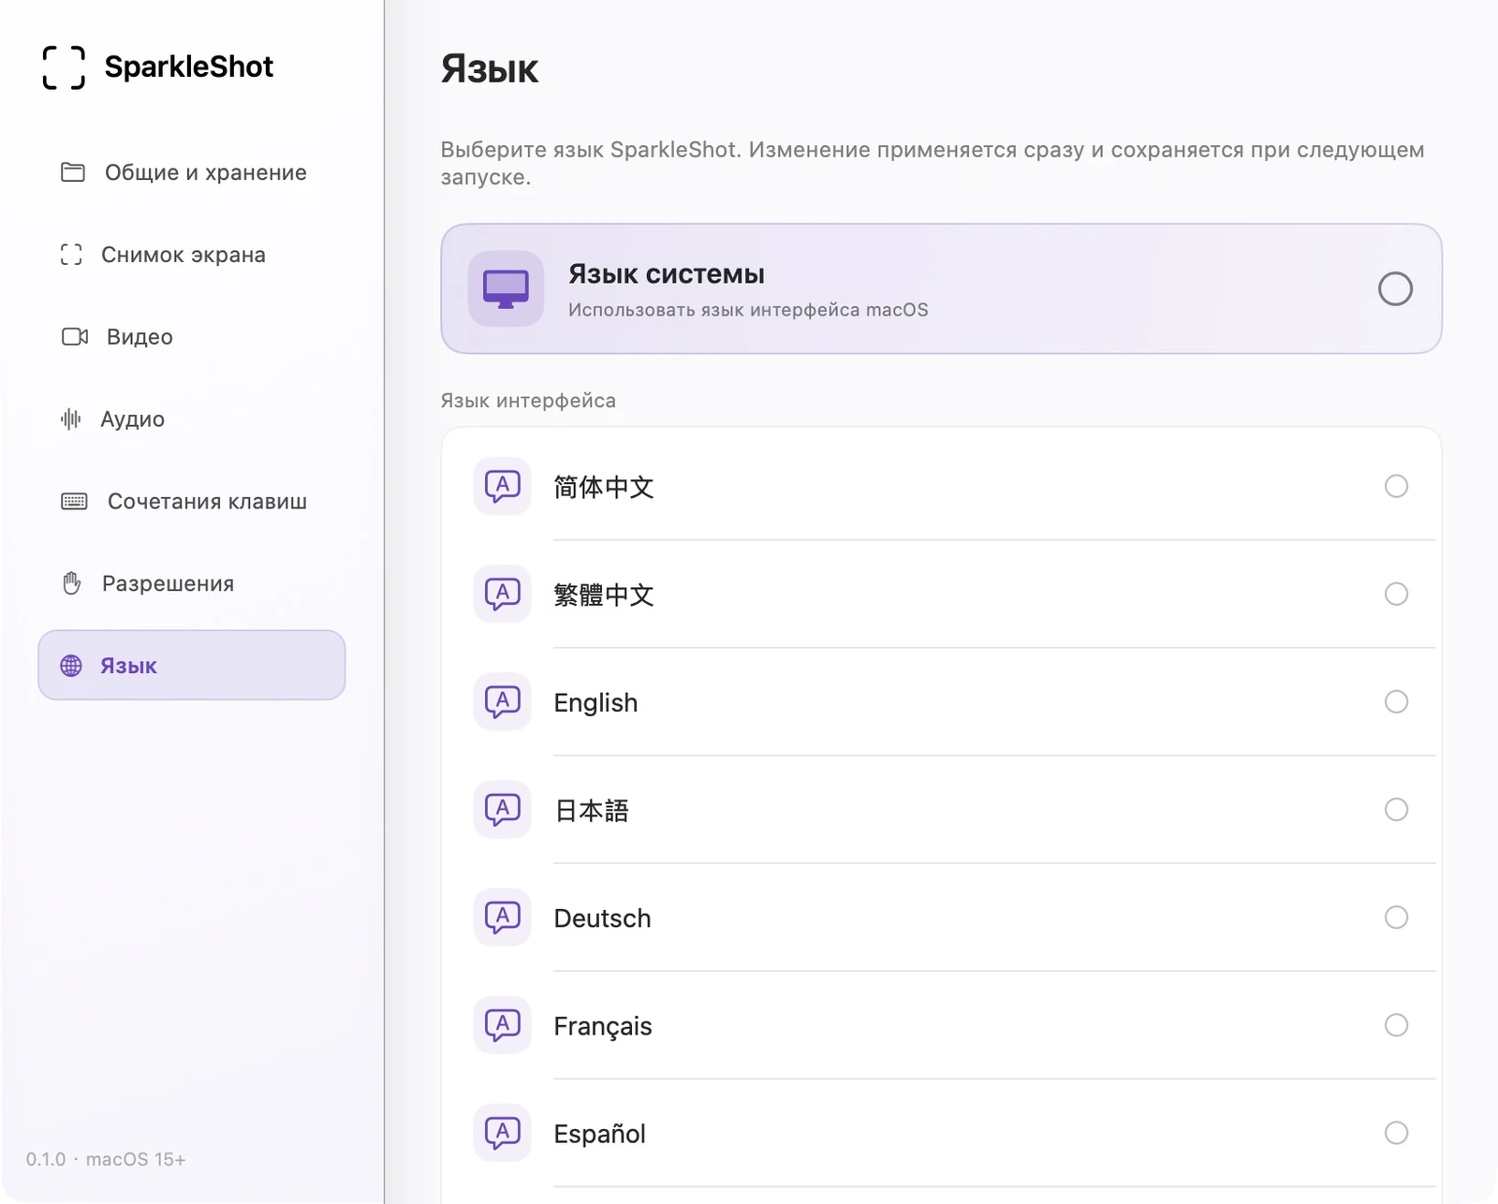Image resolution: width=1498 pixels, height=1204 pixels.
Task: Open the Видео settings section
Action: pos(192,336)
